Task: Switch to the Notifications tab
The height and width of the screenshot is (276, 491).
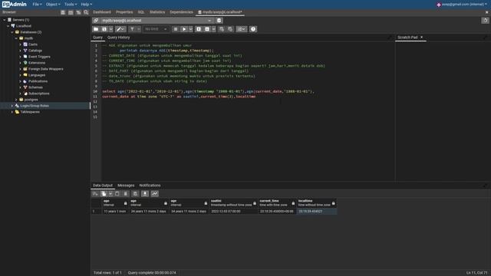Action: (x=150, y=186)
